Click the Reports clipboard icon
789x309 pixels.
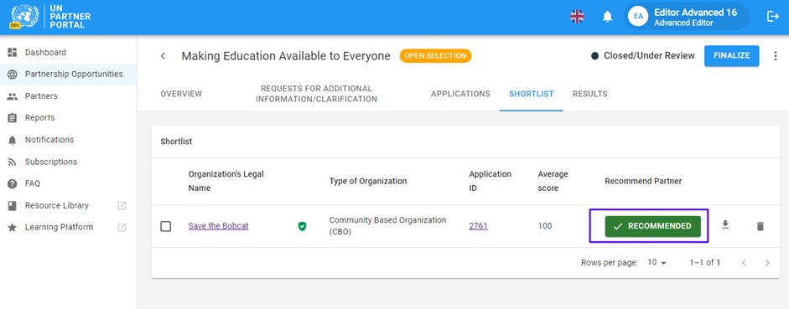(x=13, y=118)
